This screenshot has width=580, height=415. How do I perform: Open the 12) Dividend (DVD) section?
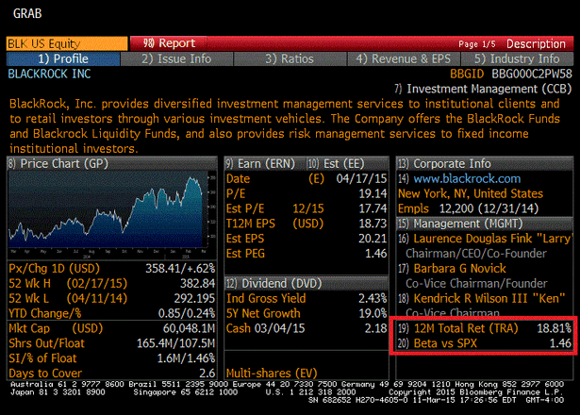307,283
